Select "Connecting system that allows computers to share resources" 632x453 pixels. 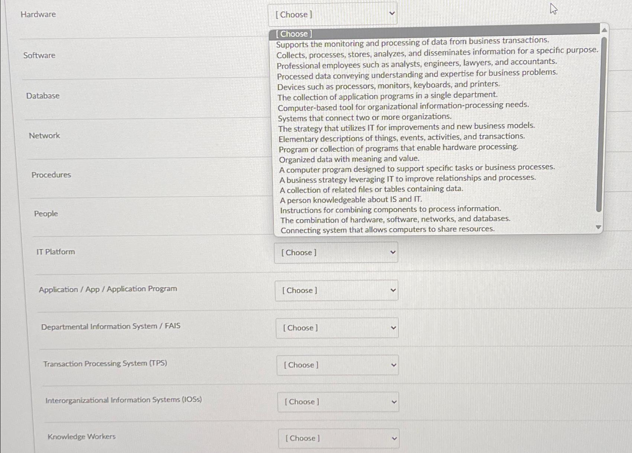click(x=388, y=229)
